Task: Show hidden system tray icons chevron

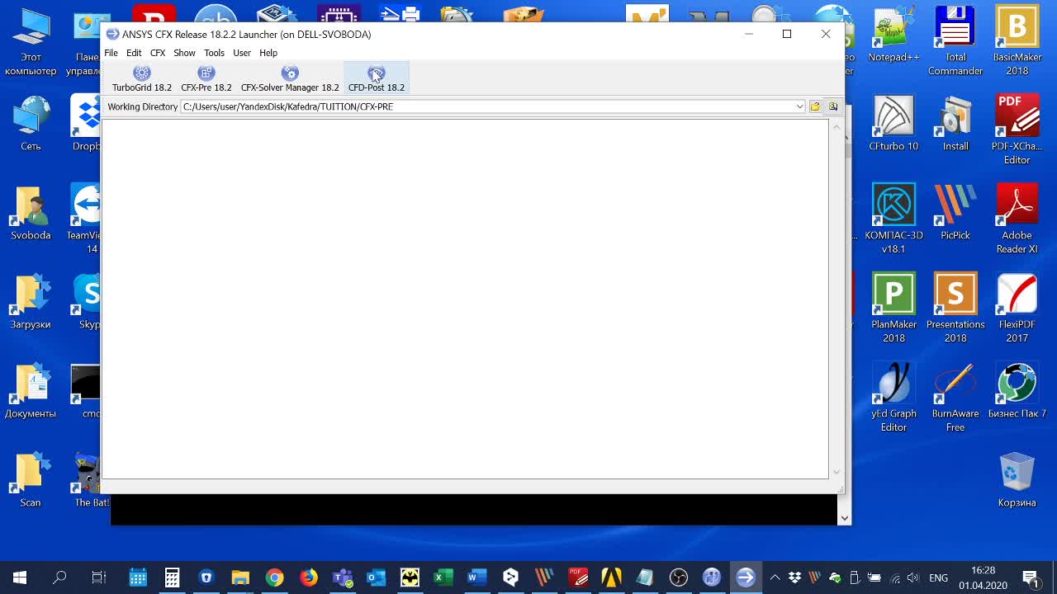Action: pyautogui.click(x=775, y=577)
